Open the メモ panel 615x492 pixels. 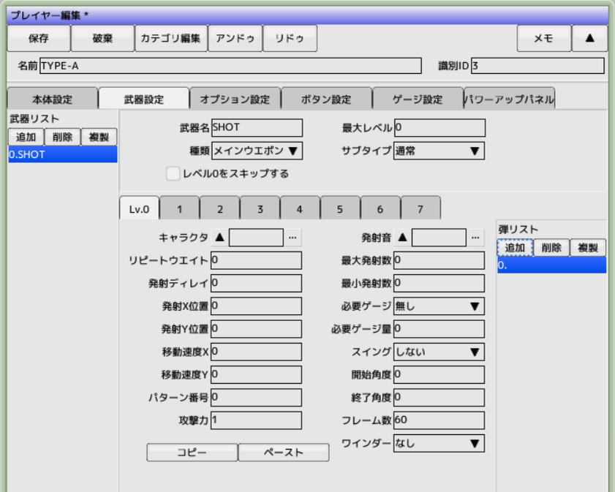543,38
